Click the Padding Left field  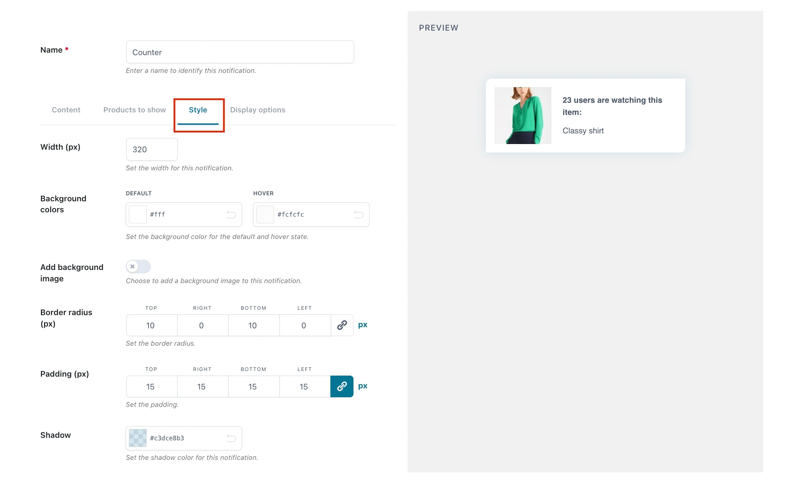click(305, 386)
